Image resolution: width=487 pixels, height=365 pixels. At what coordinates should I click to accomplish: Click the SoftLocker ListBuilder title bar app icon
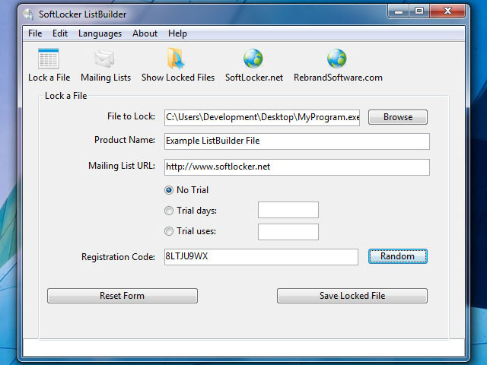click(x=29, y=14)
